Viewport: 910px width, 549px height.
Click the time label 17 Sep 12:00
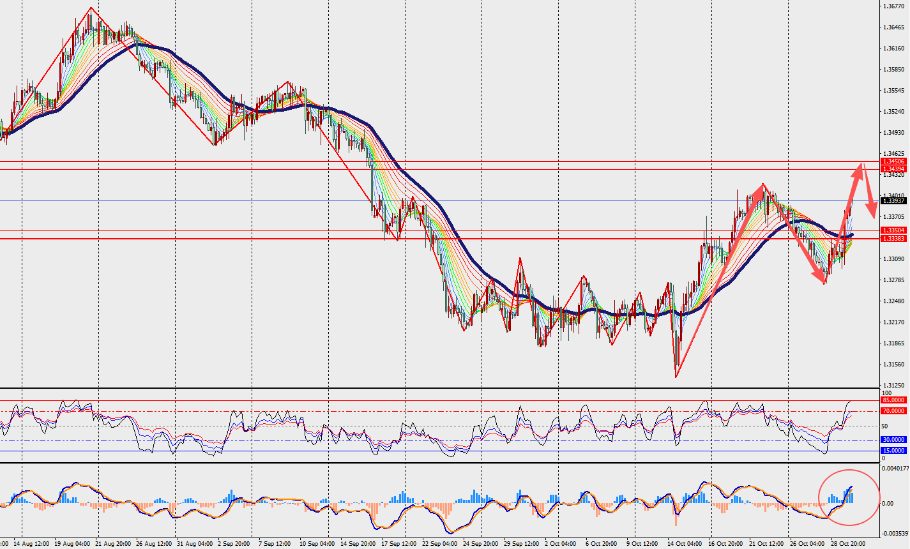[399, 544]
